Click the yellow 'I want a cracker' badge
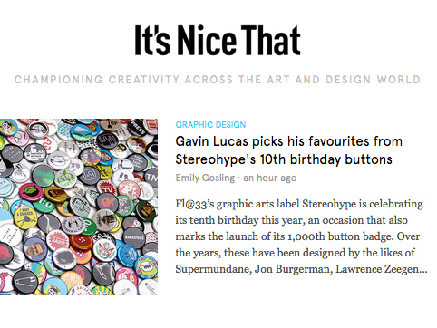This screenshot has height=328, width=437. [25, 217]
